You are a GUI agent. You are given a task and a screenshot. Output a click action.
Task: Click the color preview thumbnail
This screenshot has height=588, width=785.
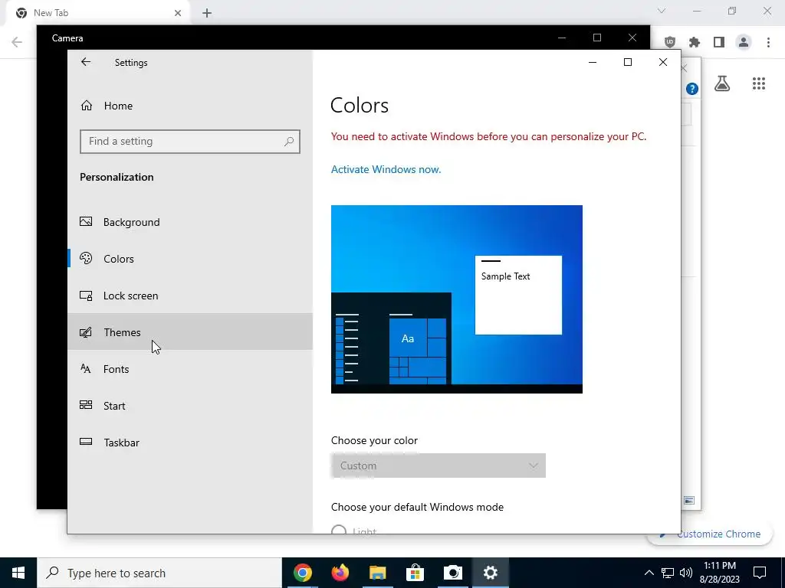tap(457, 299)
